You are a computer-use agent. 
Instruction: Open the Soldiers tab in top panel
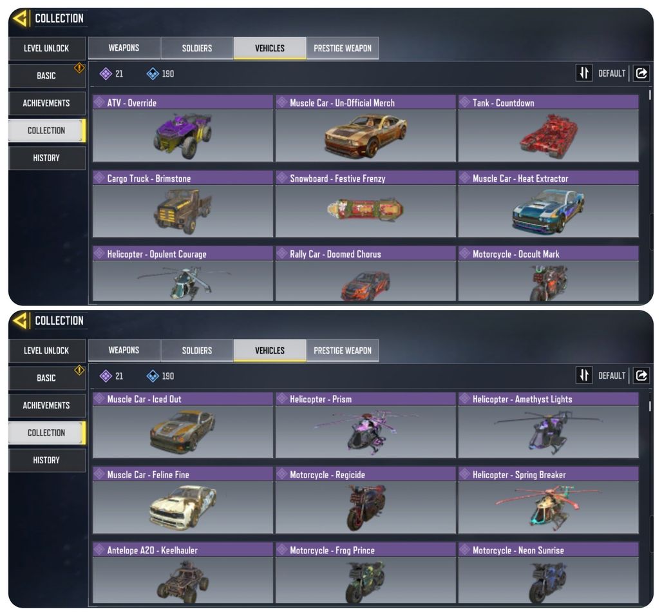[197, 48]
